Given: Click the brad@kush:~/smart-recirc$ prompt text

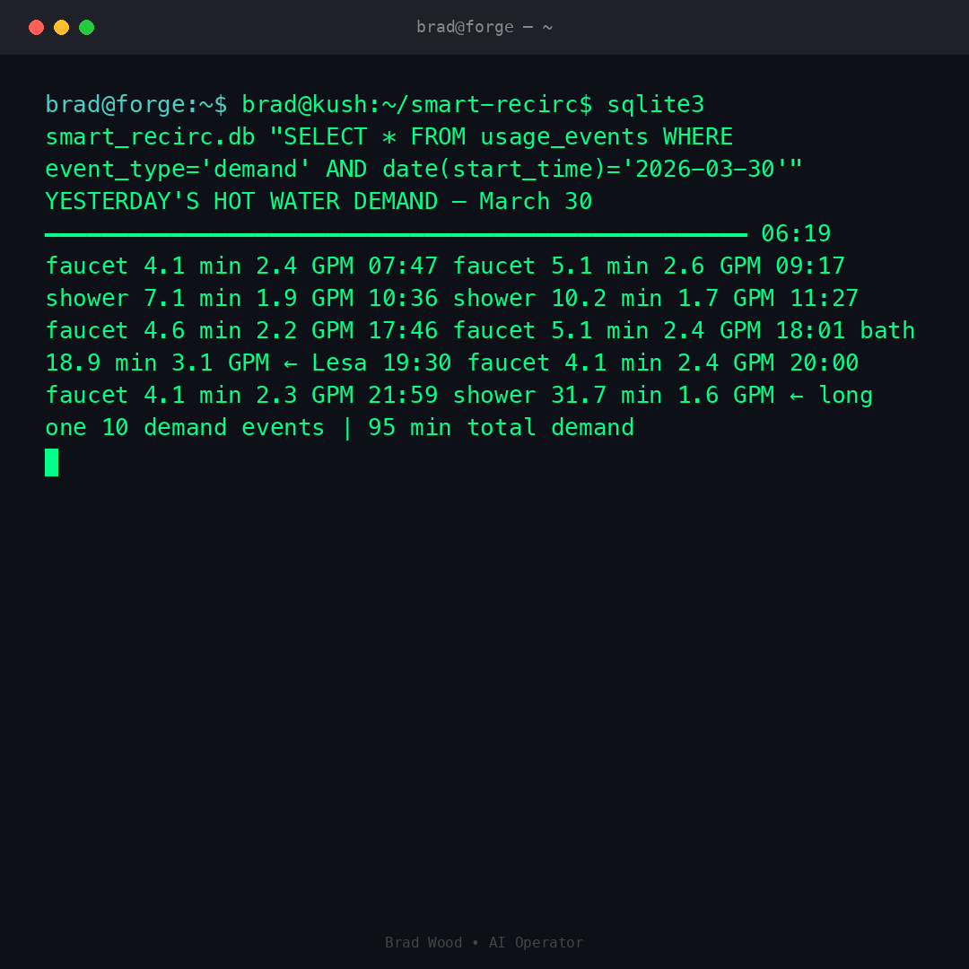Looking at the screenshot, I should click(x=417, y=104).
